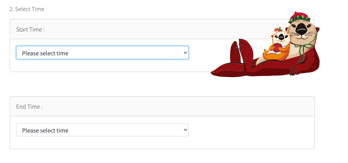Click the chevron arrow in End Time select
This screenshot has width=348, height=163.
click(185, 130)
